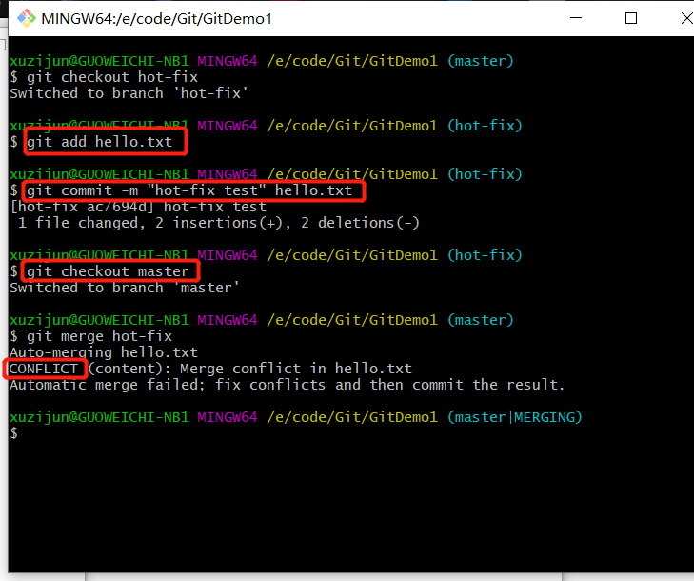694x581 pixels.
Task: Click the final empty $ prompt line
Action: (13, 433)
